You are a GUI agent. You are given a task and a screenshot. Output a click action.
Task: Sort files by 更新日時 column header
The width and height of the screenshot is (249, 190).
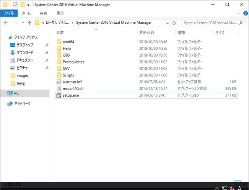(147, 32)
